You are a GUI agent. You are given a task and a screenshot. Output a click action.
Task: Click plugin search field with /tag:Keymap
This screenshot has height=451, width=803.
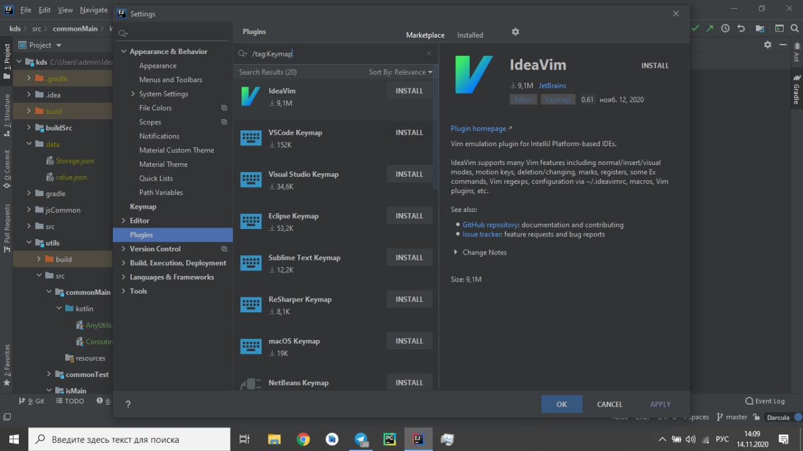click(336, 54)
